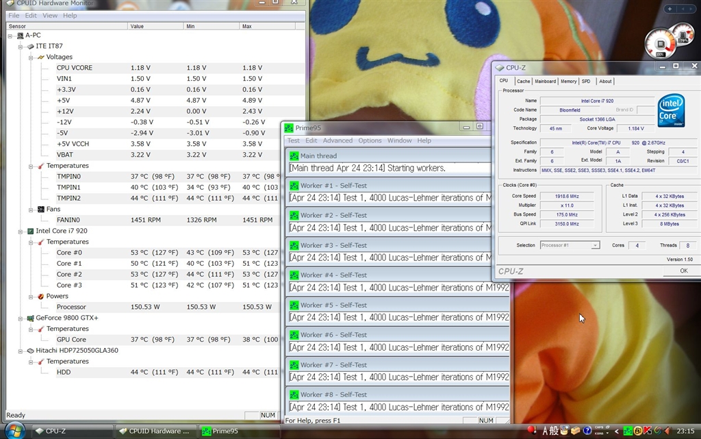Show hidden tray icons with the arrow
This screenshot has width=701, height=439.
pos(617,431)
